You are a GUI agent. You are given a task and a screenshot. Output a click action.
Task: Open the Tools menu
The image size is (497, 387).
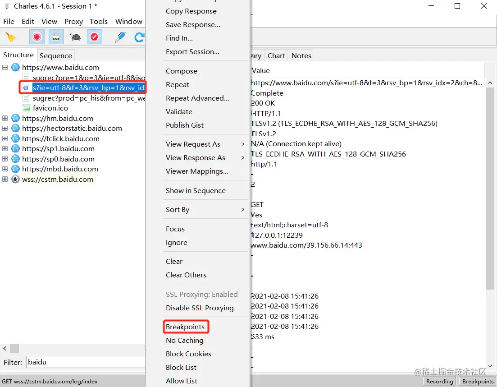tap(99, 21)
